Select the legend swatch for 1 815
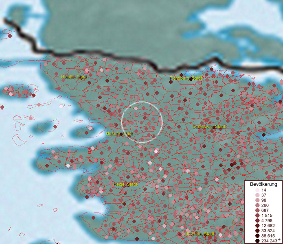The height and width of the screenshot is (244, 283). [x=257, y=216]
